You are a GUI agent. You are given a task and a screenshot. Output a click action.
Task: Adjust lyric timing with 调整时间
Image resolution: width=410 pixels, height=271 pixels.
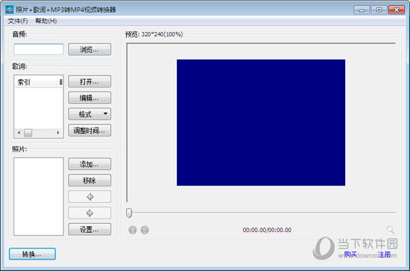(x=90, y=130)
